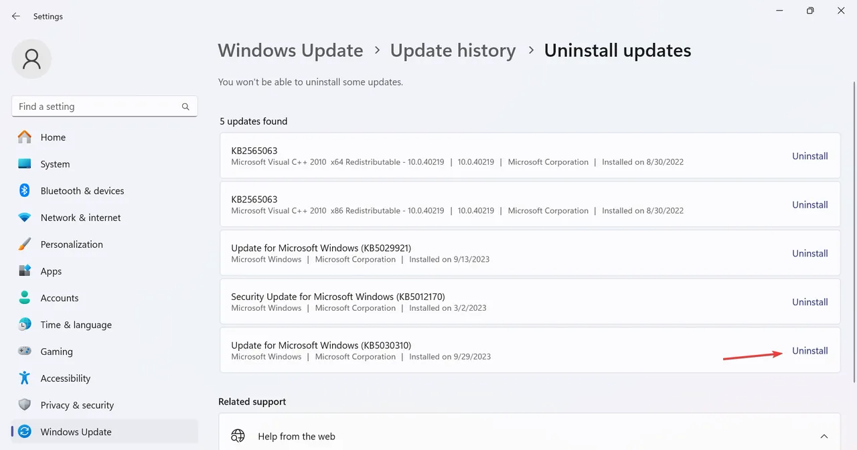This screenshot has height=450, width=857.
Task: Click the '5 updates found' text
Action: point(254,121)
